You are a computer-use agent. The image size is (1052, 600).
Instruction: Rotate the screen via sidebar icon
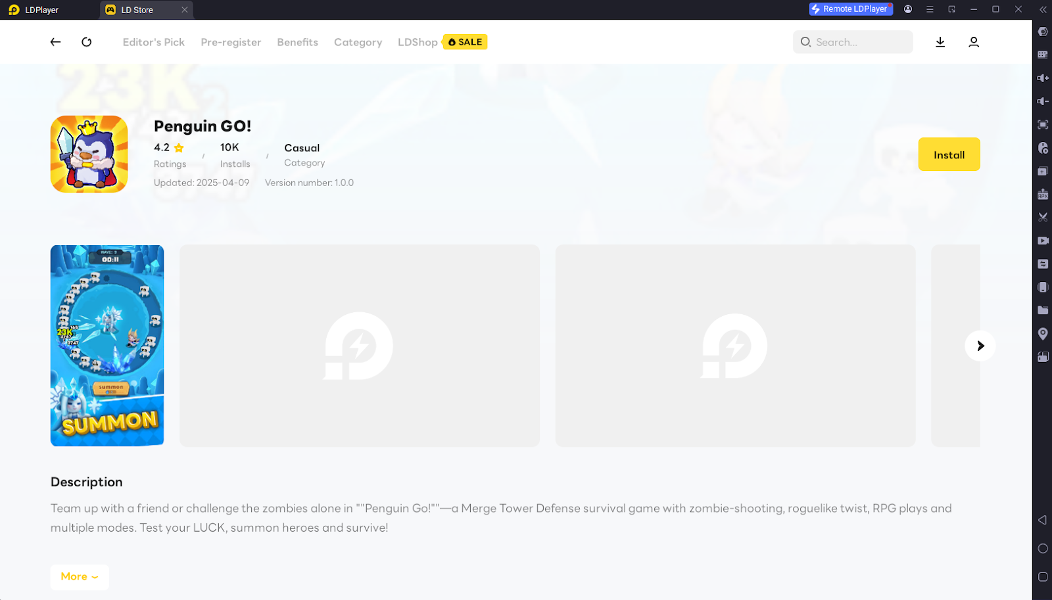[1043, 357]
